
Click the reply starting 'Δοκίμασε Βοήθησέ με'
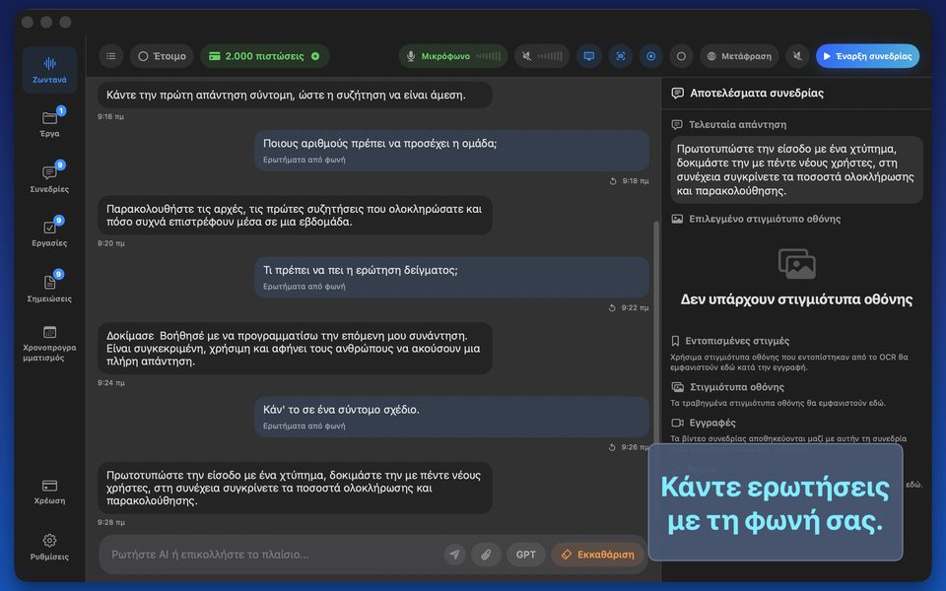tap(295, 348)
